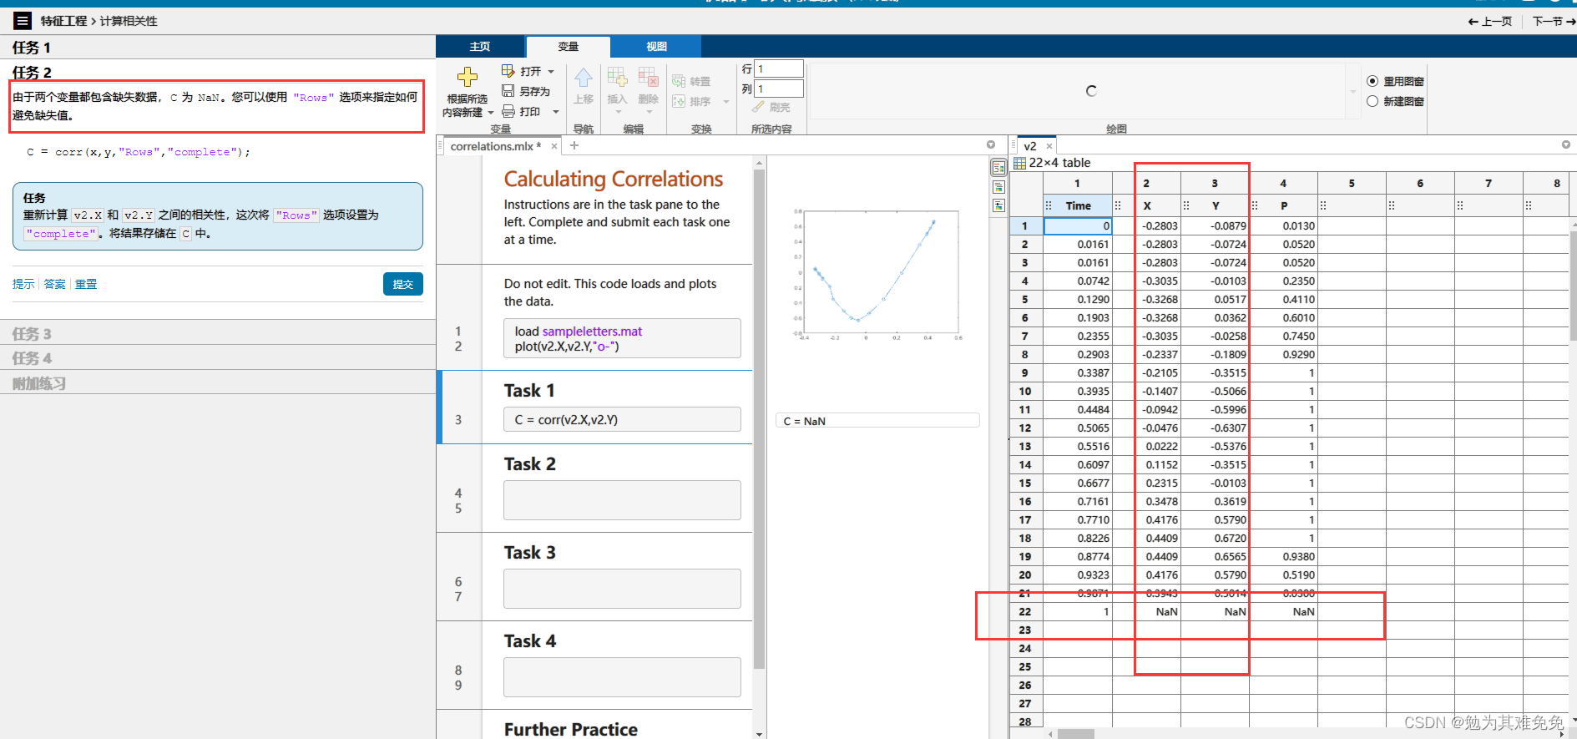
Task: Expand the 删除 dropdown arrow
Action: pyautogui.click(x=649, y=112)
